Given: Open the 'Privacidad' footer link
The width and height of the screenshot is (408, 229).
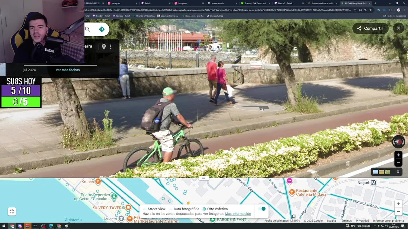Looking at the screenshot, I should (362, 221).
